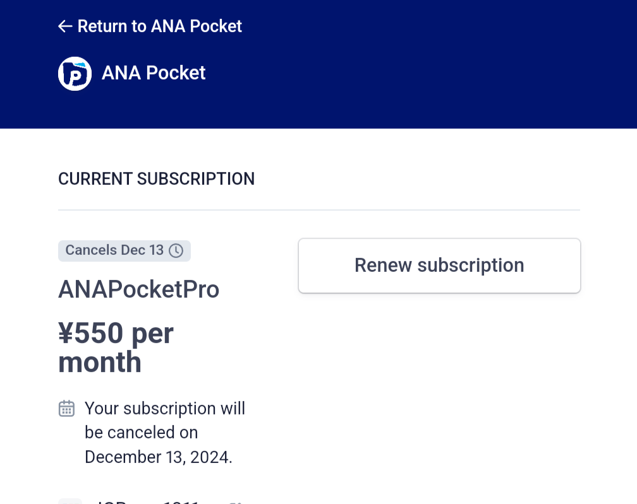Click the Cancels Dec 13 status badge
The height and width of the screenshot is (504, 637).
coord(124,250)
